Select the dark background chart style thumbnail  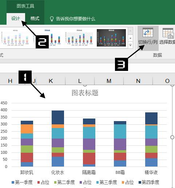point(111,38)
